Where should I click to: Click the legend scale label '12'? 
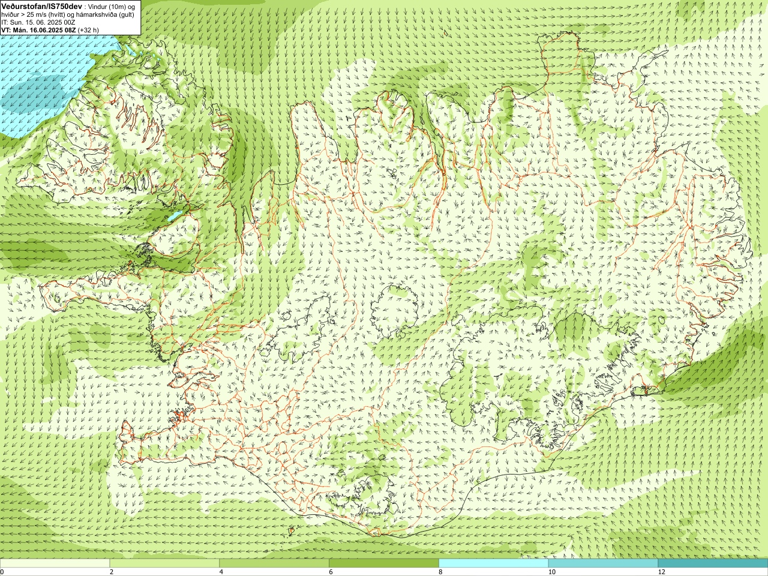click(x=661, y=572)
